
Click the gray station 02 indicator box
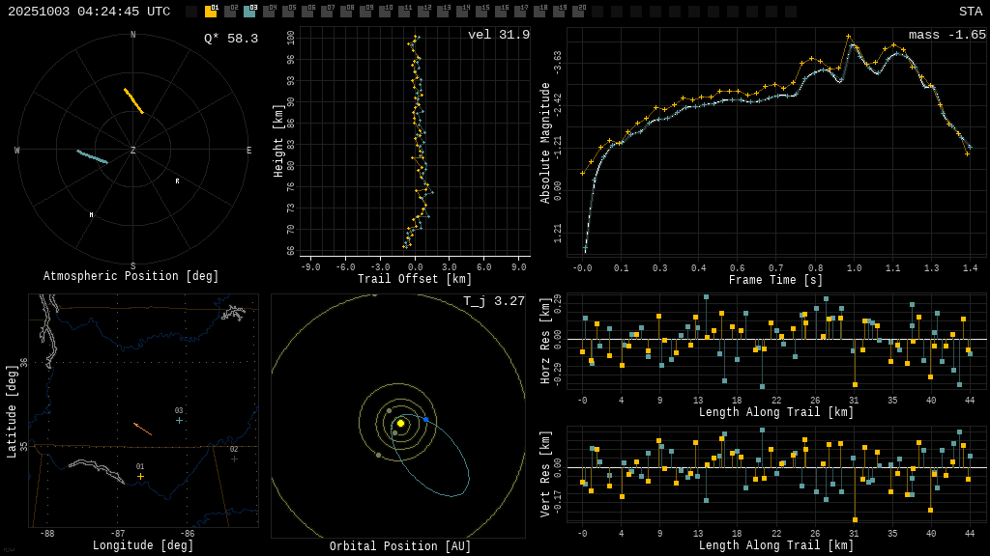click(230, 12)
